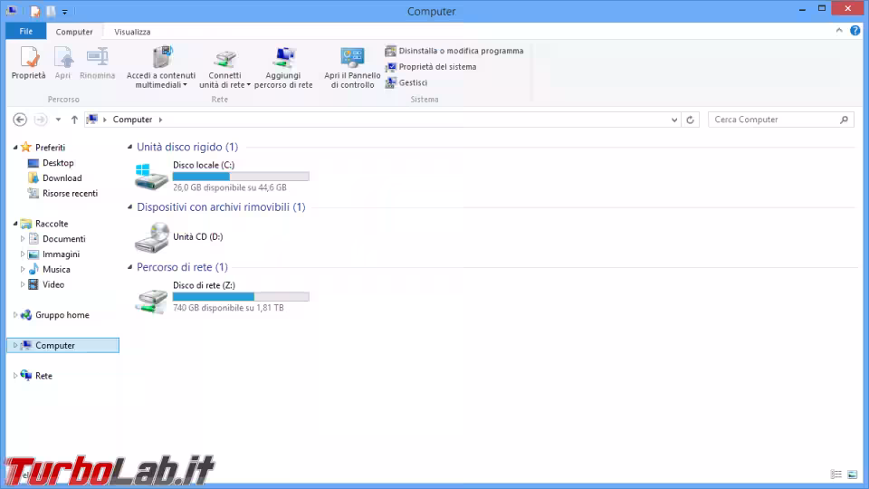The height and width of the screenshot is (489, 869).
Task: Open Proprietà in the ribbon
Action: coord(28,63)
